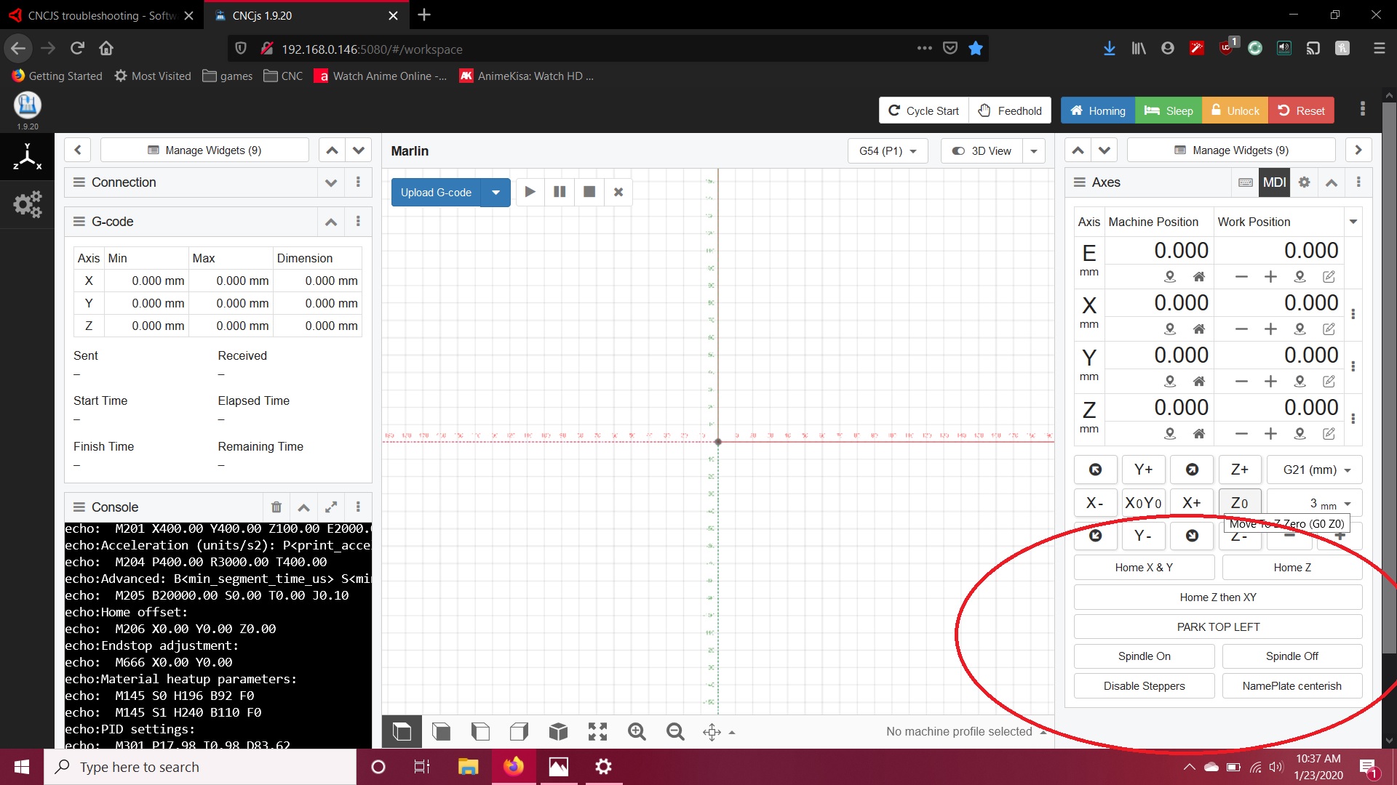The image size is (1397, 785).
Task: Click the zoom out magnifier icon
Action: [x=675, y=732]
